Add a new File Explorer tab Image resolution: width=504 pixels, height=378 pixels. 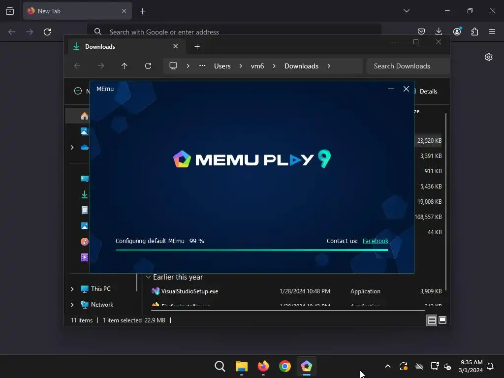point(197,47)
